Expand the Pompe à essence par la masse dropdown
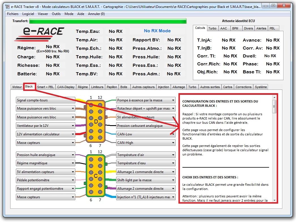Screen dimensions: 296x222 pyautogui.click(x=173, y=100)
